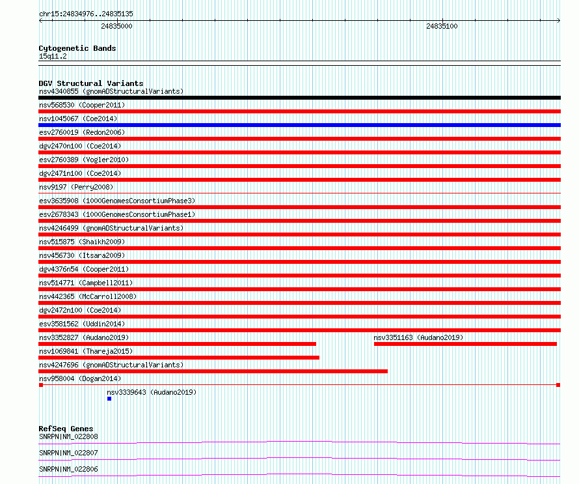Click the 24835100 ruler coordinate
This screenshot has height=484, width=579.
coord(442,26)
